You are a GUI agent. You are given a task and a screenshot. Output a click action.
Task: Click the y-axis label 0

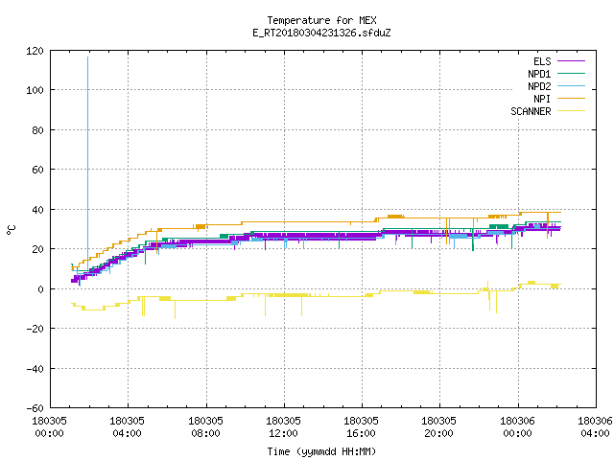40,289
